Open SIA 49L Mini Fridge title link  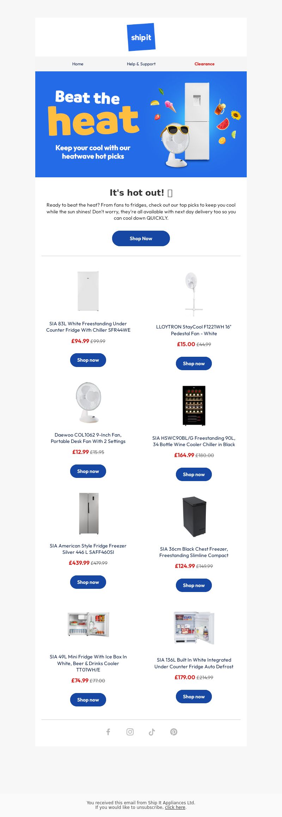(88, 663)
